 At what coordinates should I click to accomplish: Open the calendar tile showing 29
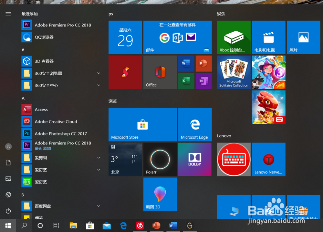pos(125,37)
